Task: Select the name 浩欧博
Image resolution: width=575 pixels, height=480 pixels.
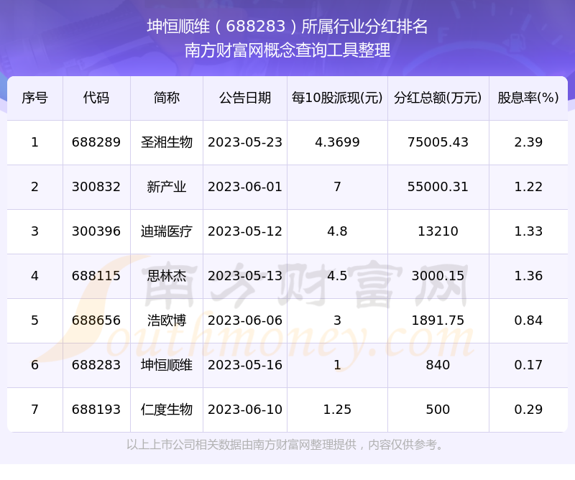Action: 167,320
